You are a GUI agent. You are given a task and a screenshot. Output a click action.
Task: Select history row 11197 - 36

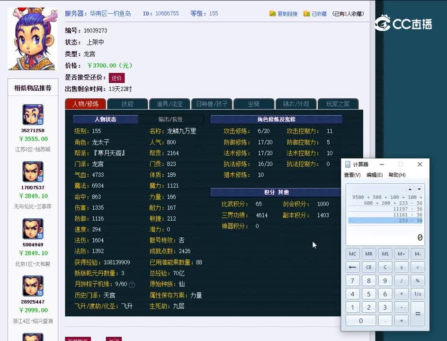point(385,209)
